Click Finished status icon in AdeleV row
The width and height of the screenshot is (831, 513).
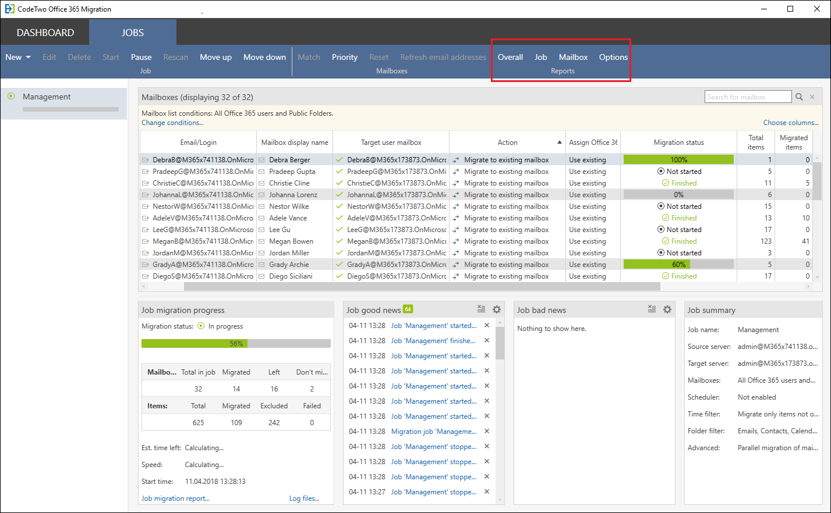coord(666,218)
